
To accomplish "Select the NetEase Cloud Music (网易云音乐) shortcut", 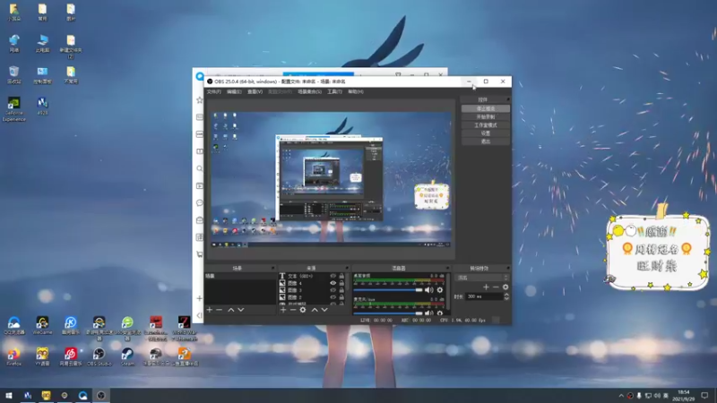I will pyautogui.click(x=71, y=356).
